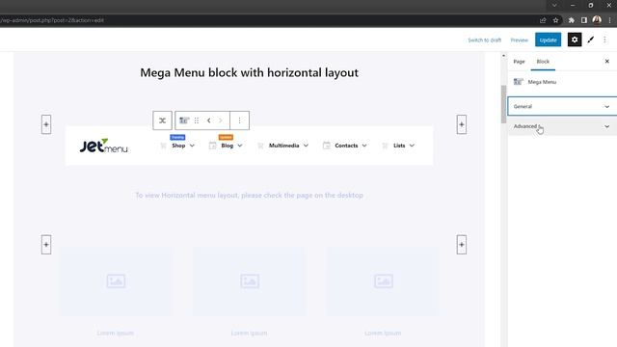Screen dimensions: 617x347
Task: Click the page title heading text
Action: point(249,73)
